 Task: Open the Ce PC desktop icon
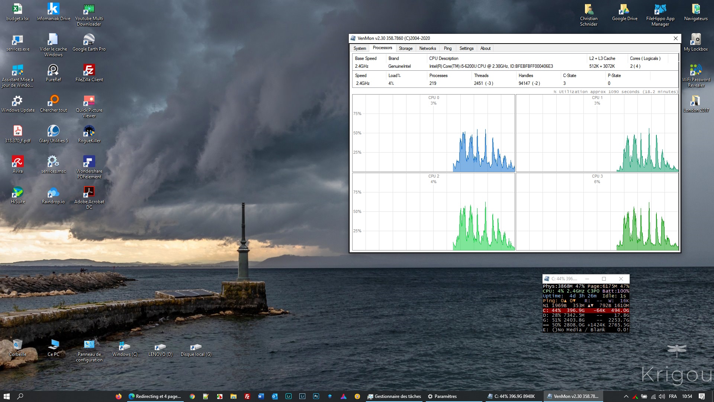click(x=53, y=348)
